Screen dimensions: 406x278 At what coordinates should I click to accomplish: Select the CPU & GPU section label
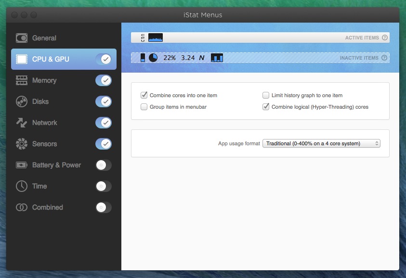[x=51, y=59]
